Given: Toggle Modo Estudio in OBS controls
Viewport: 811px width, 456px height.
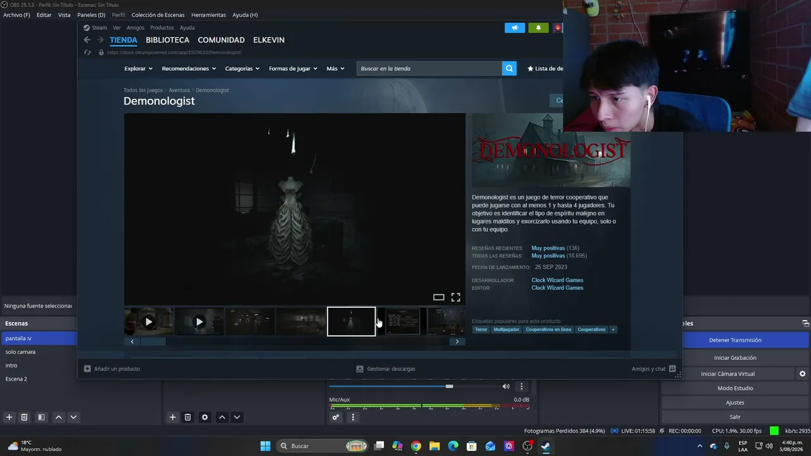Looking at the screenshot, I should tap(735, 388).
